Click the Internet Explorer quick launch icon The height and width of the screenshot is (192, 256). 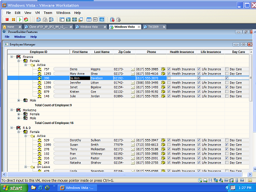point(40,188)
